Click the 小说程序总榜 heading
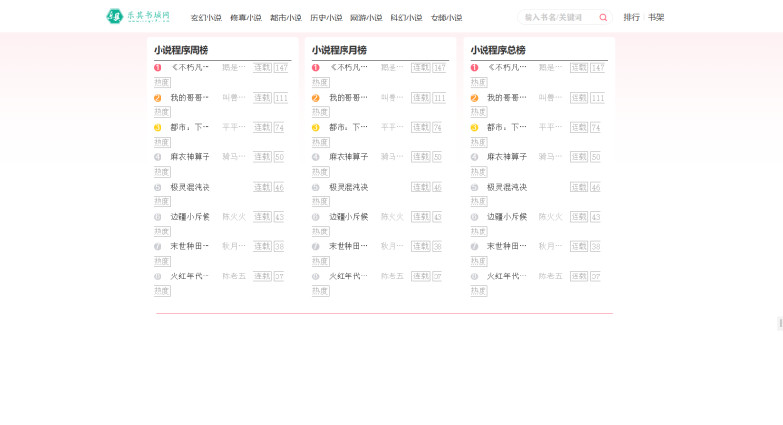This screenshot has height=425, width=783. coord(497,50)
